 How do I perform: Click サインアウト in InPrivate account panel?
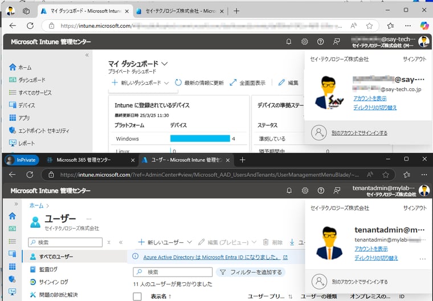click(x=415, y=208)
